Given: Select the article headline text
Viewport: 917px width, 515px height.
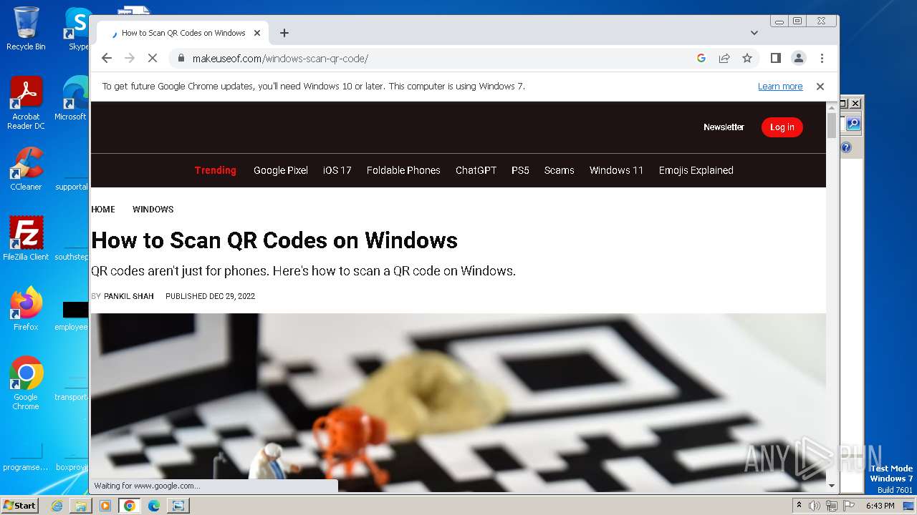Looking at the screenshot, I should click(274, 240).
